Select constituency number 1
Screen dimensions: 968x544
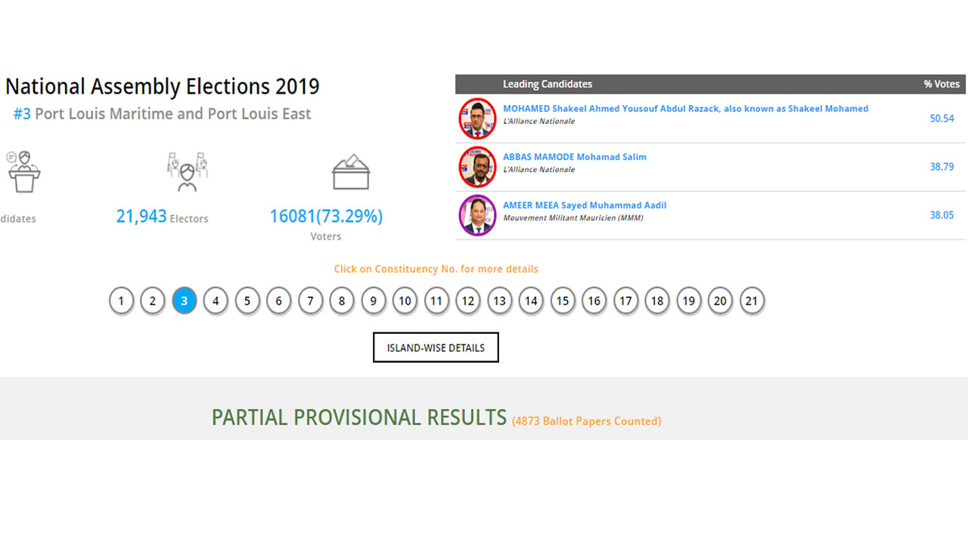pos(121,301)
